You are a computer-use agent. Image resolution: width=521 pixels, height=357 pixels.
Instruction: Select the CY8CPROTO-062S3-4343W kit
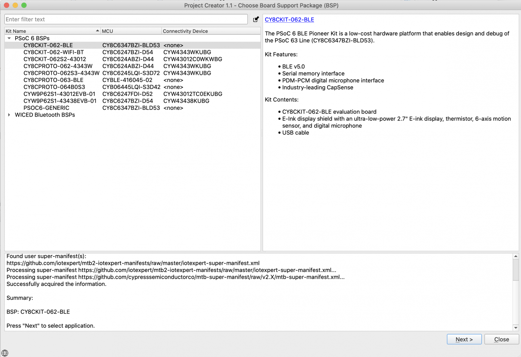pyautogui.click(x=61, y=73)
